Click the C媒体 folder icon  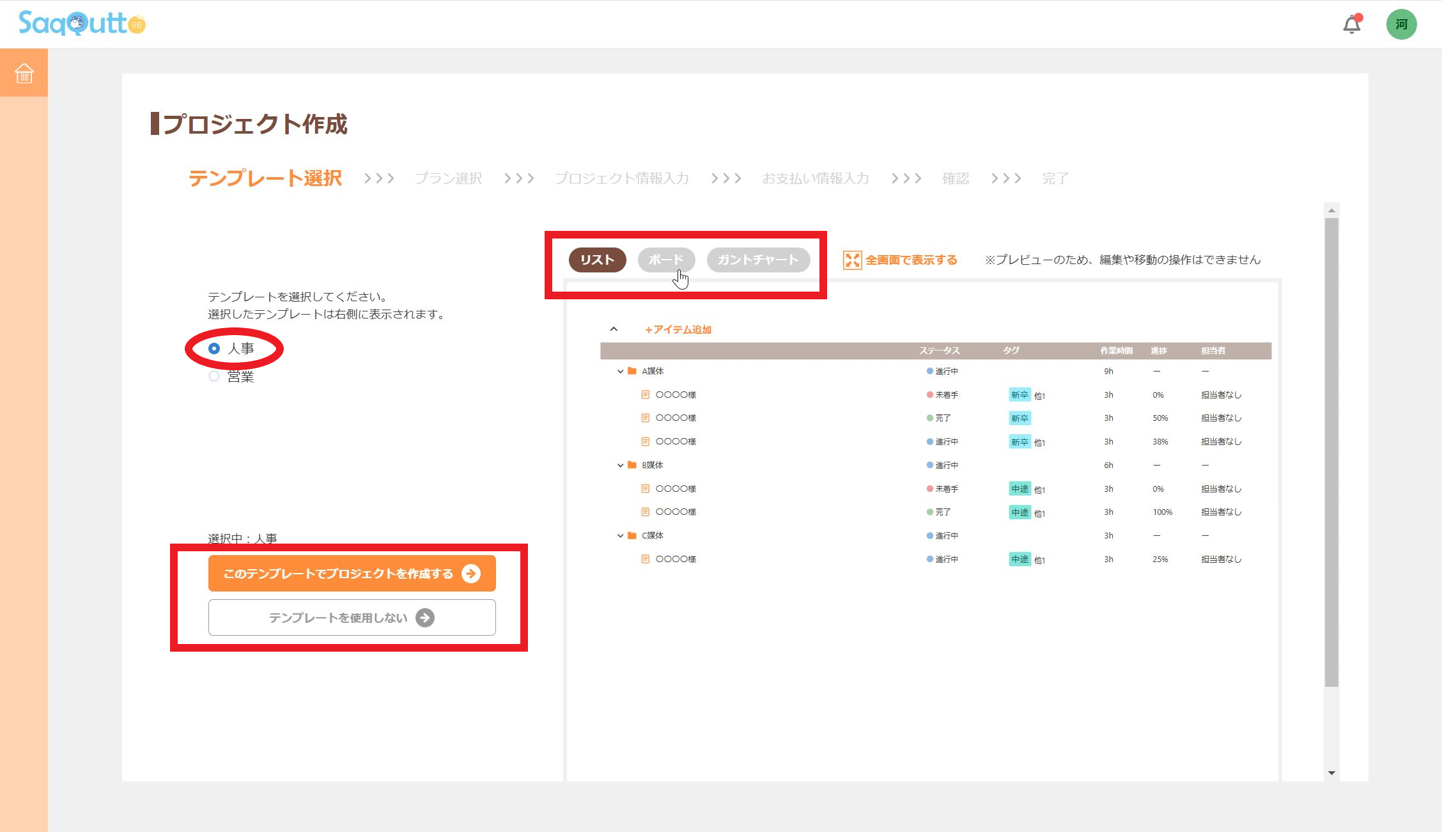point(632,535)
